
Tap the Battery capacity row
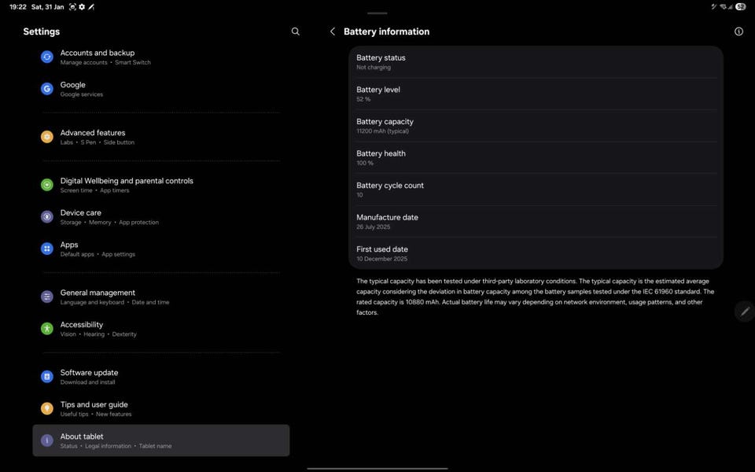[x=536, y=126]
